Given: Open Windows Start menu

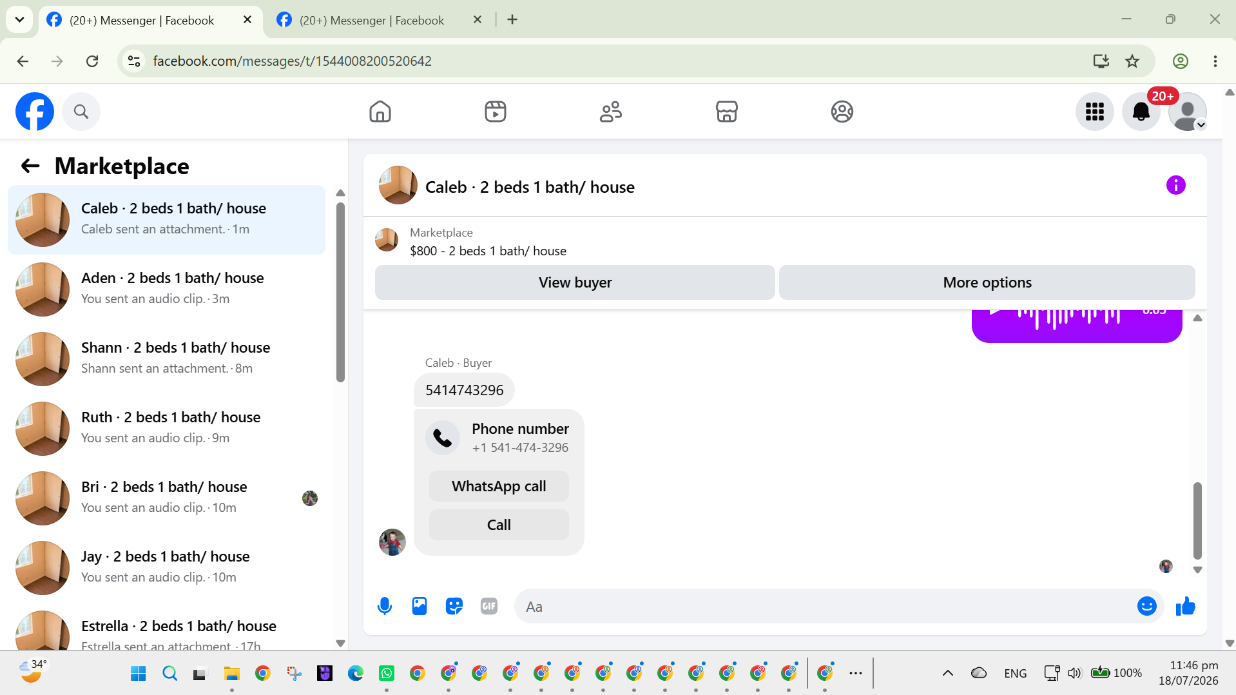Looking at the screenshot, I should tap(138, 674).
